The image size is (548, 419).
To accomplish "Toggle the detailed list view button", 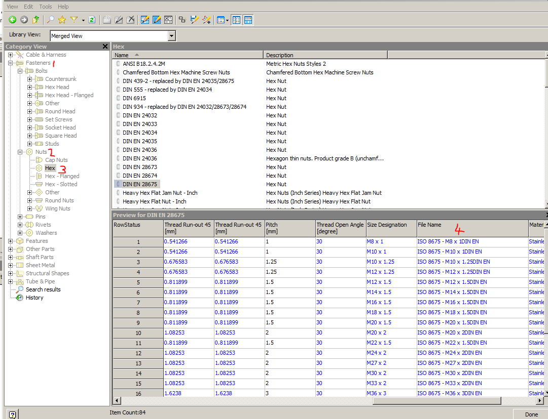I will tap(236, 19).
